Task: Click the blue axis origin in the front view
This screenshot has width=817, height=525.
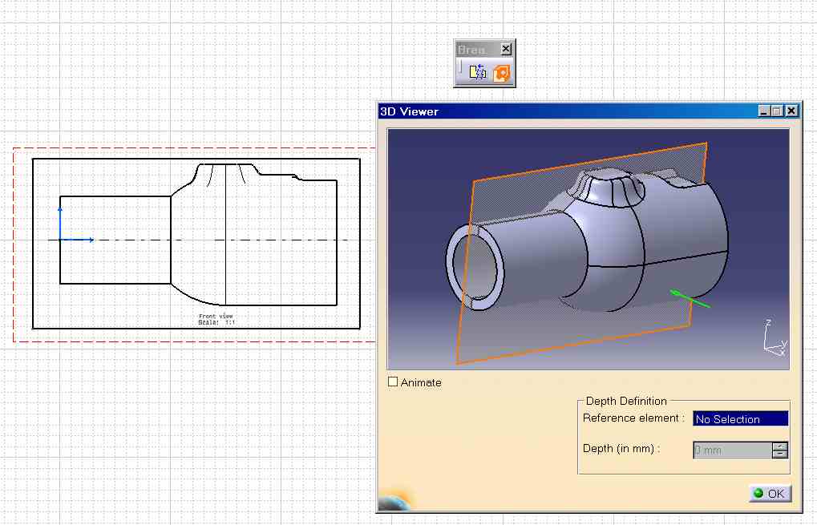Action: [60, 240]
